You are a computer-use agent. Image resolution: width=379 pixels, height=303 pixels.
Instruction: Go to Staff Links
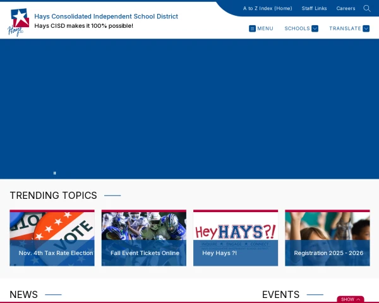point(314,8)
